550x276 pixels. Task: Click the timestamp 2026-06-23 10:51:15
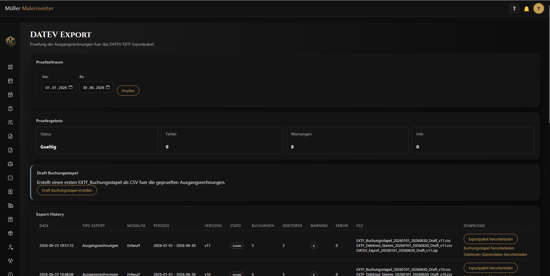(56, 245)
